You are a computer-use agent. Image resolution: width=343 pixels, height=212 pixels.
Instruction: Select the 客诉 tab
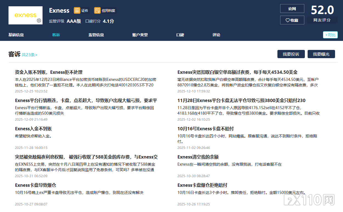(x=56, y=35)
